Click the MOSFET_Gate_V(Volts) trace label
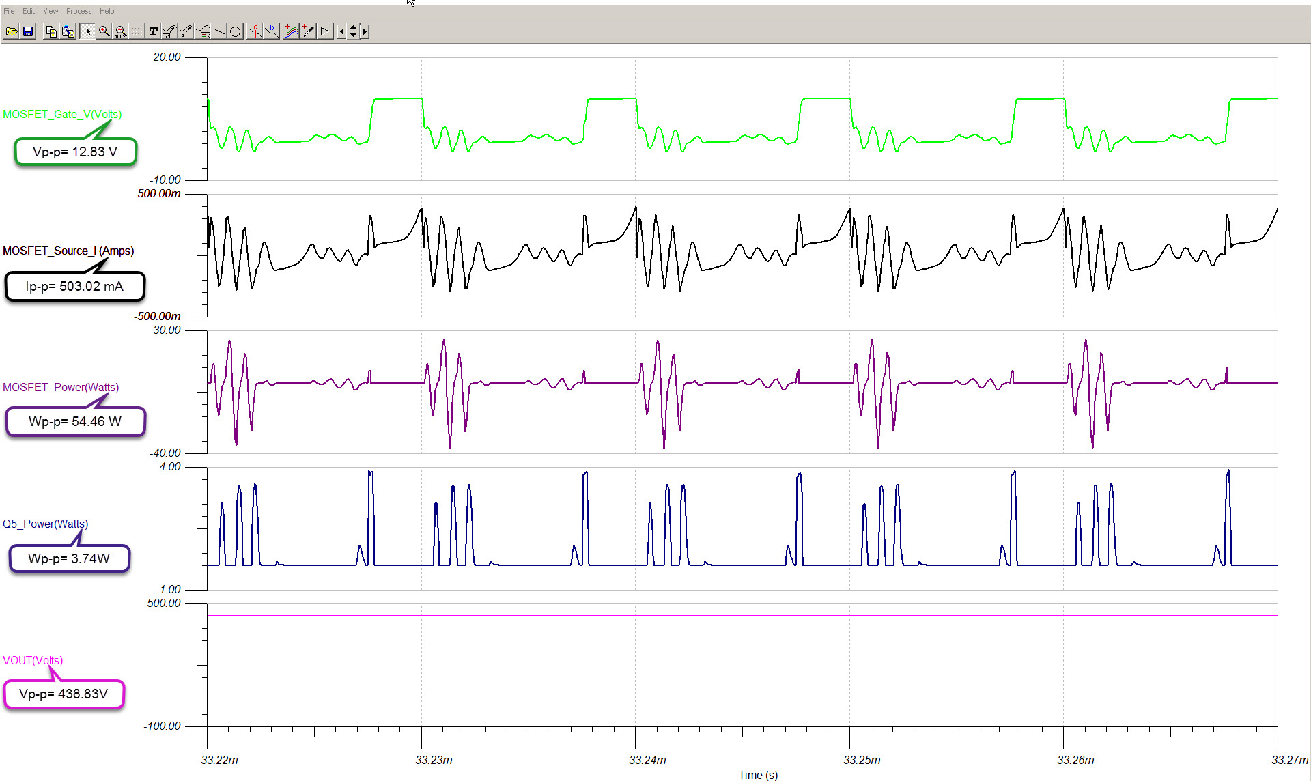 point(62,114)
